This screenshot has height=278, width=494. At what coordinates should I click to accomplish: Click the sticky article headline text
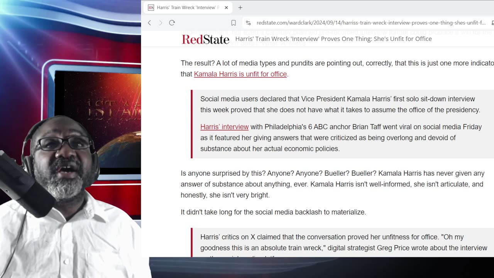[x=333, y=39]
